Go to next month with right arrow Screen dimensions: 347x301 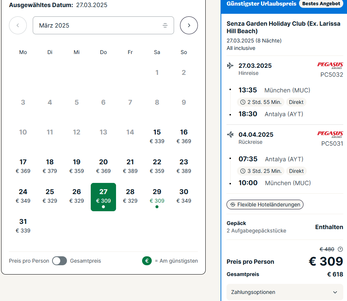[x=189, y=25]
